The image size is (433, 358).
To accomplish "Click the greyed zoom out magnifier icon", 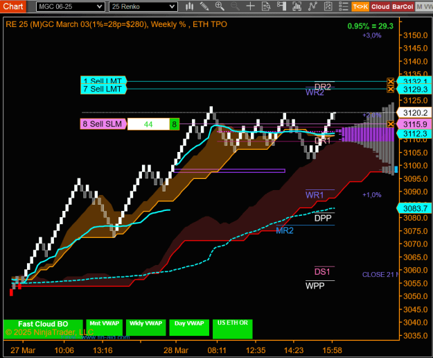I will (x=235, y=6).
